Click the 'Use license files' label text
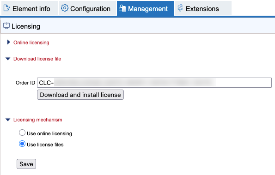275x175 pixels. (x=45, y=145)
